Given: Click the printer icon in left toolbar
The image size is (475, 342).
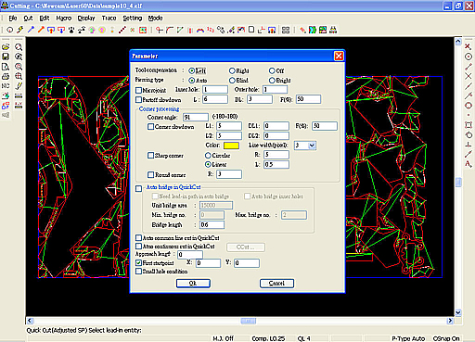Looking at the screenshot, I should click(x=6, y=76).
